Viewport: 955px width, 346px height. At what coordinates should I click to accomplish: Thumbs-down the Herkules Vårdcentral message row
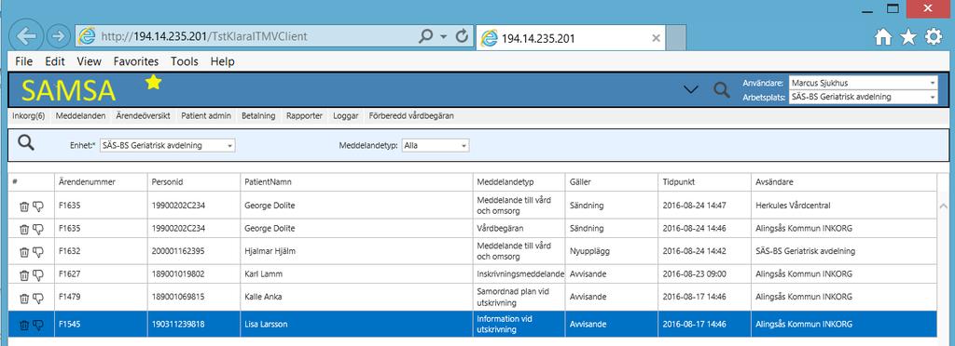click(x=37, y=206)
